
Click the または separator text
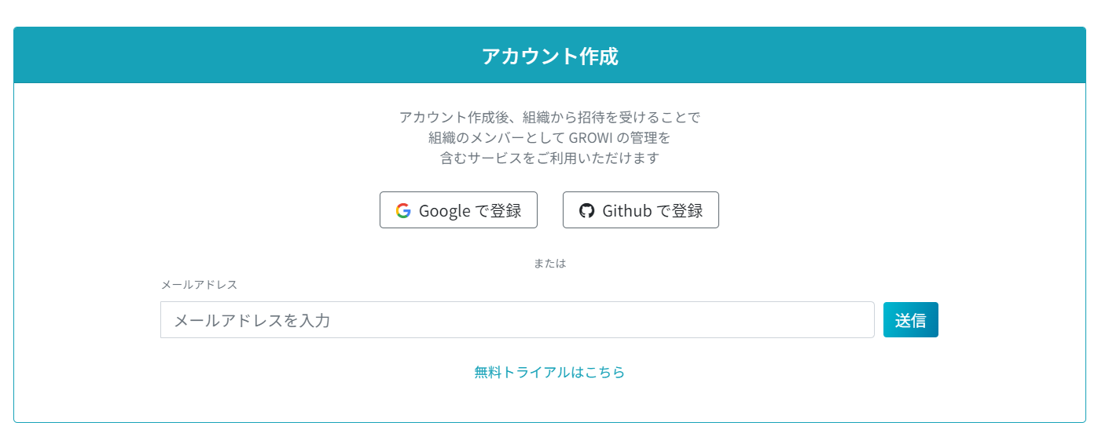coord(549,264)
